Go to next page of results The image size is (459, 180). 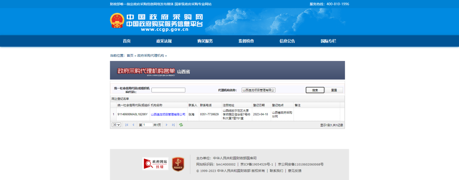click(167, 125)
